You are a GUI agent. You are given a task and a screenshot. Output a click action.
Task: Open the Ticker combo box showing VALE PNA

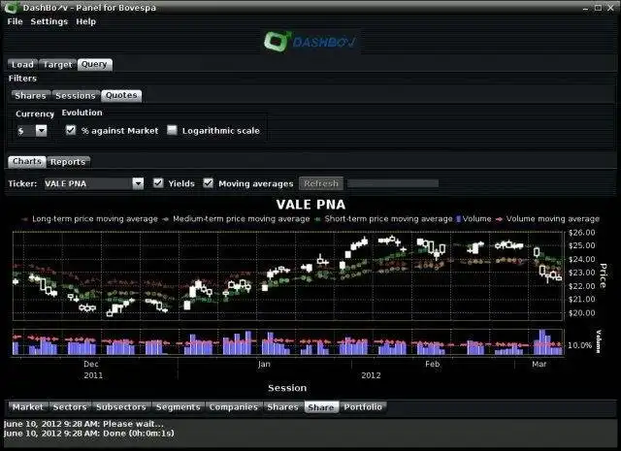coord(93,183)
